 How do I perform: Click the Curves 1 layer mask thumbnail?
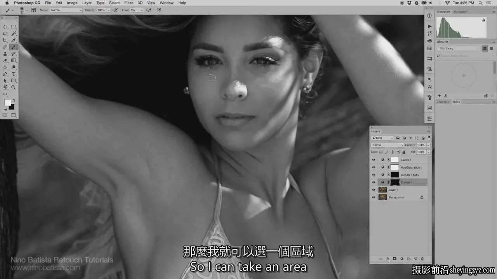coord(395,182)
